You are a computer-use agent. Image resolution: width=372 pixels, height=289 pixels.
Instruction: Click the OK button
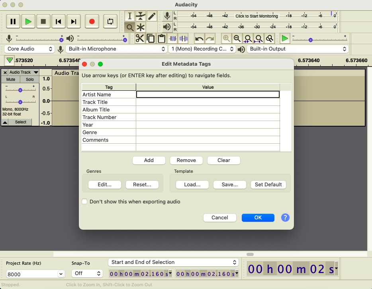(258, 218)
